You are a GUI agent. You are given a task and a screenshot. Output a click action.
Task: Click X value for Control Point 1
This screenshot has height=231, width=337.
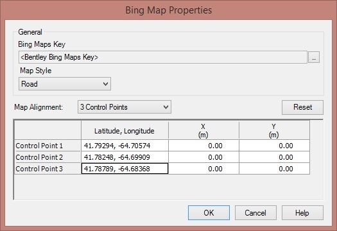tap(203, 146)
